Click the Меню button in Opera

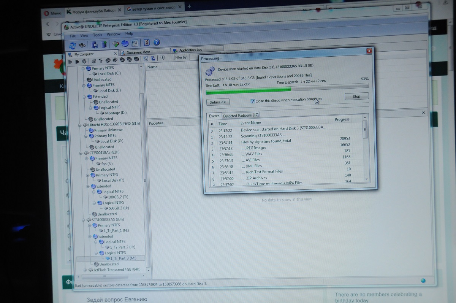tap(53, 13)
